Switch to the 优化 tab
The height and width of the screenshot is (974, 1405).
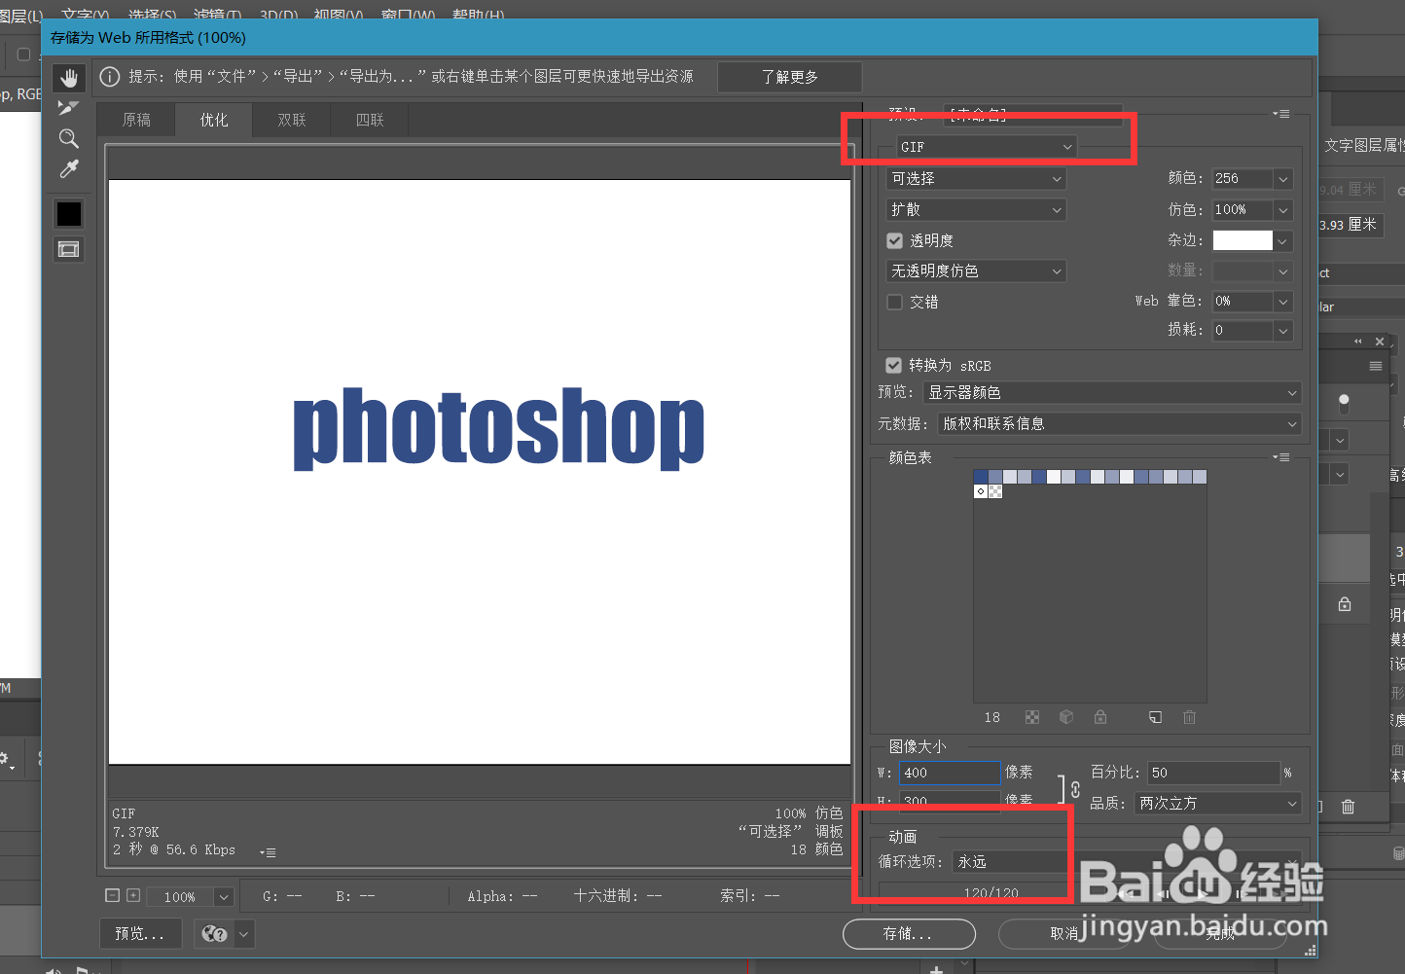[x=214, y=120]
